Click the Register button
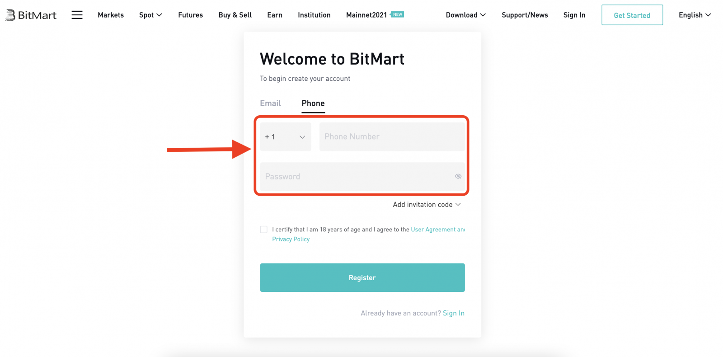Image resolution: width=723 pixels, height=357 pixels. point(362,277)
